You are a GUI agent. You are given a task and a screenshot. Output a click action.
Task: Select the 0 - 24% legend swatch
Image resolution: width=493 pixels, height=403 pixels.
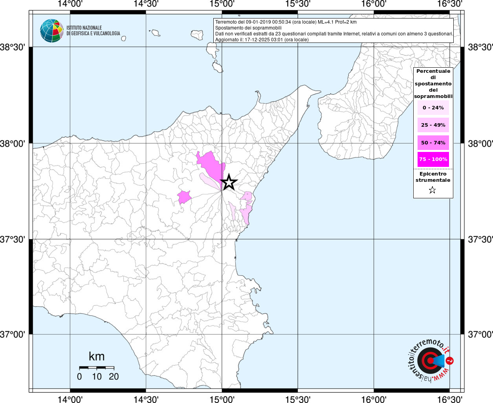pos(433,108)
